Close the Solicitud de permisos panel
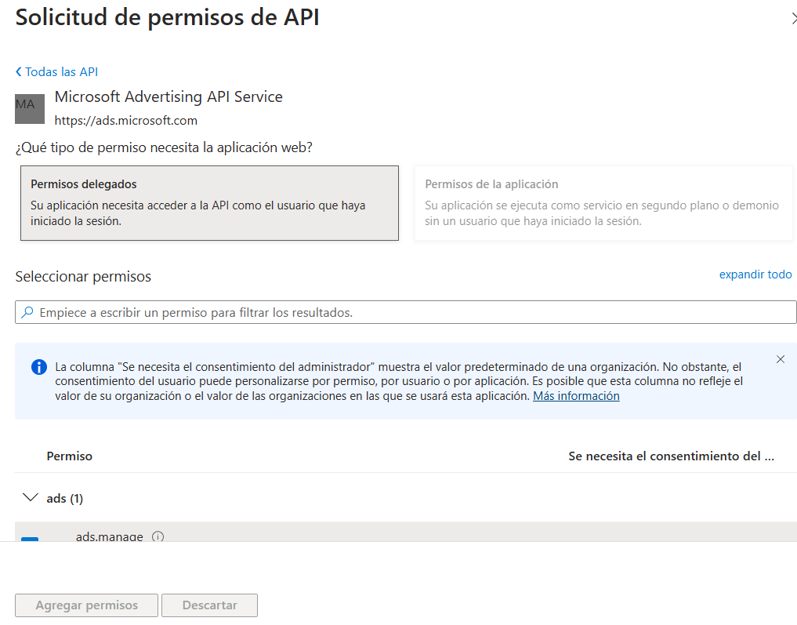Screen dimensions: 797x625 click(x=794, y=19)
